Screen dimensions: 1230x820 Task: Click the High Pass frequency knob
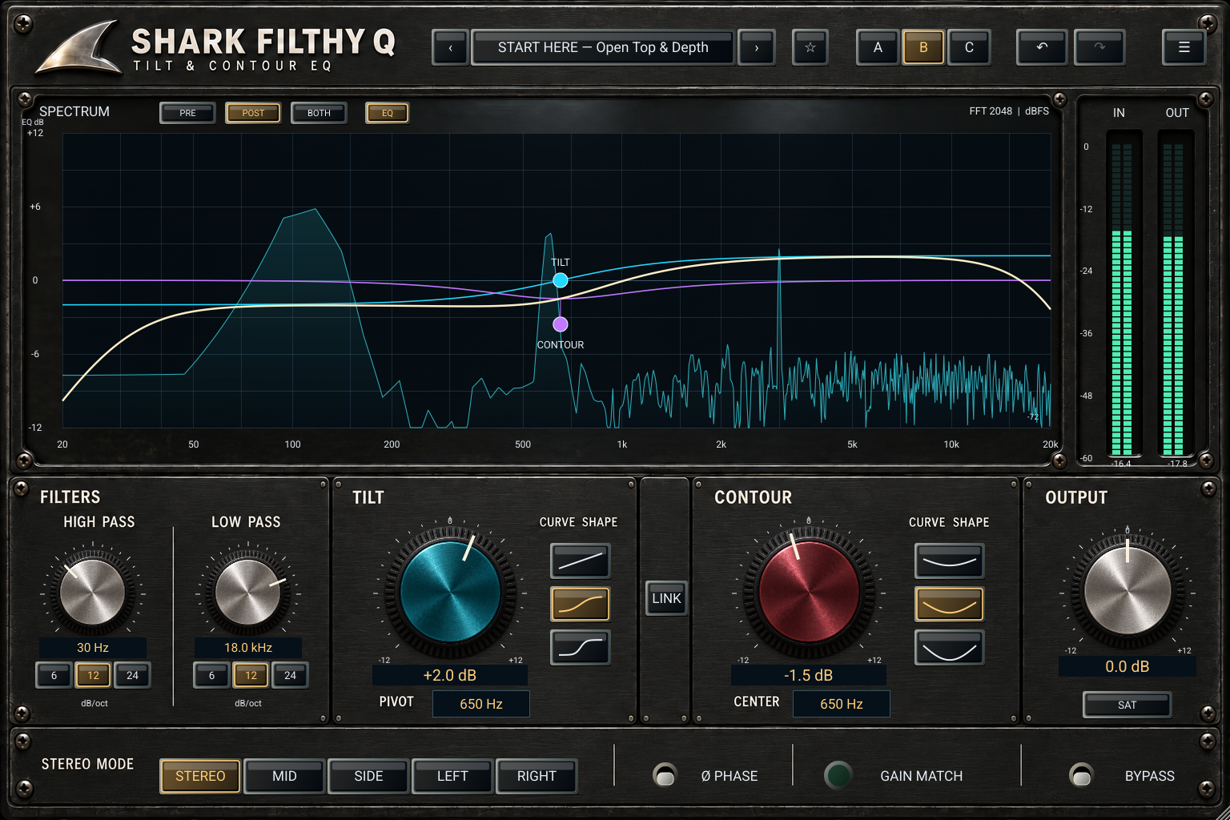tap(93, 593)
